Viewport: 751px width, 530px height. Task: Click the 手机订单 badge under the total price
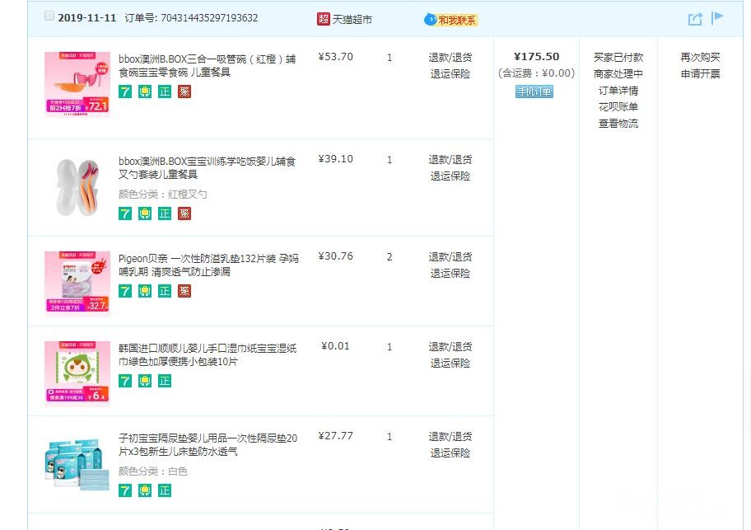pos(534,91)
